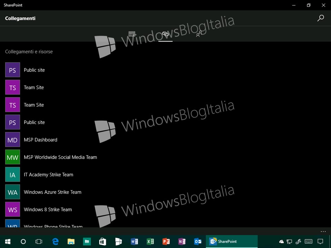Open Task View from the taskbar

[x=39, y=241]
